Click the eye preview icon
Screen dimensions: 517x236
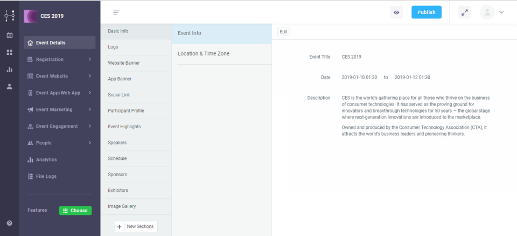coord(396,12)
